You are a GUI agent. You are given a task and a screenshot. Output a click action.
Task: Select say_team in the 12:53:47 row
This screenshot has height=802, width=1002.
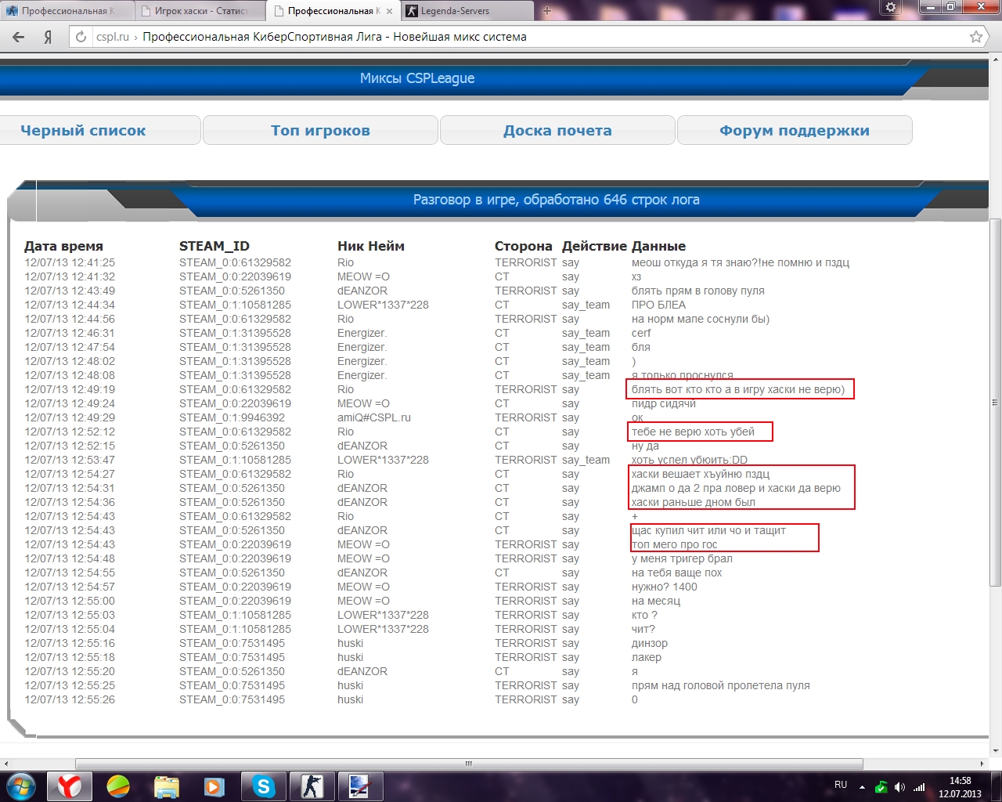(x=586, y=460)
